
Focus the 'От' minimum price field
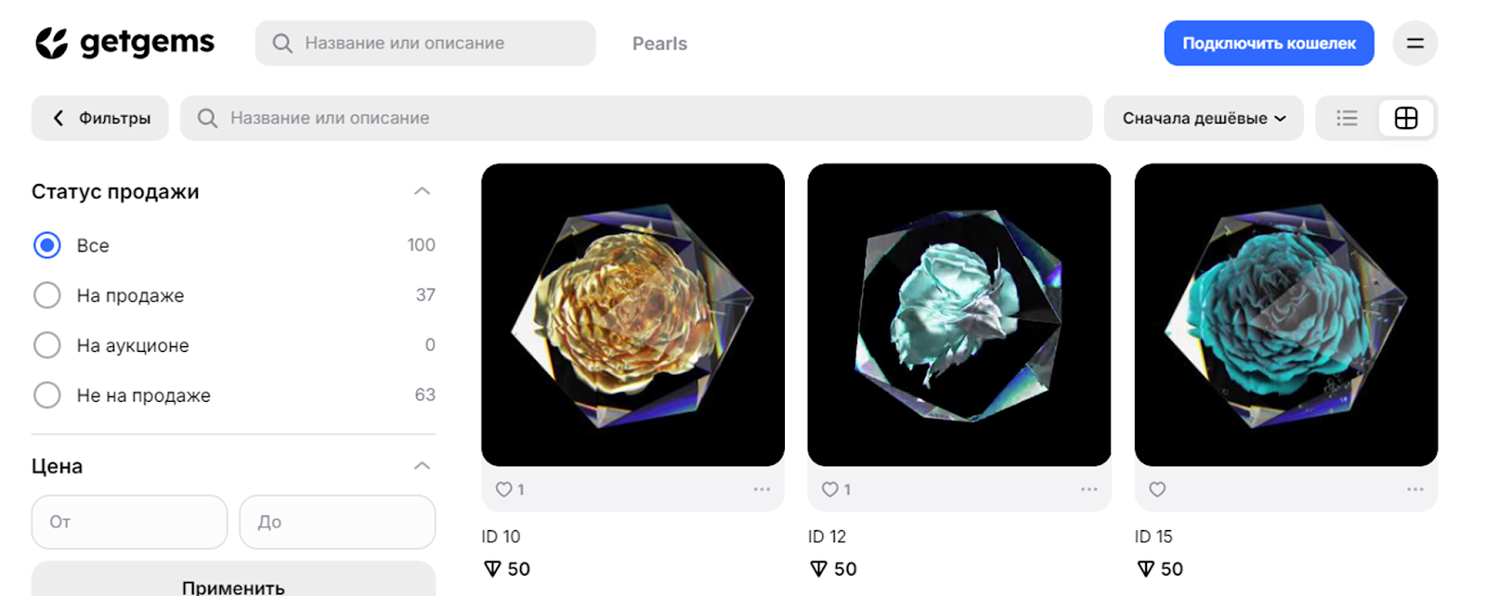(129, 522)
